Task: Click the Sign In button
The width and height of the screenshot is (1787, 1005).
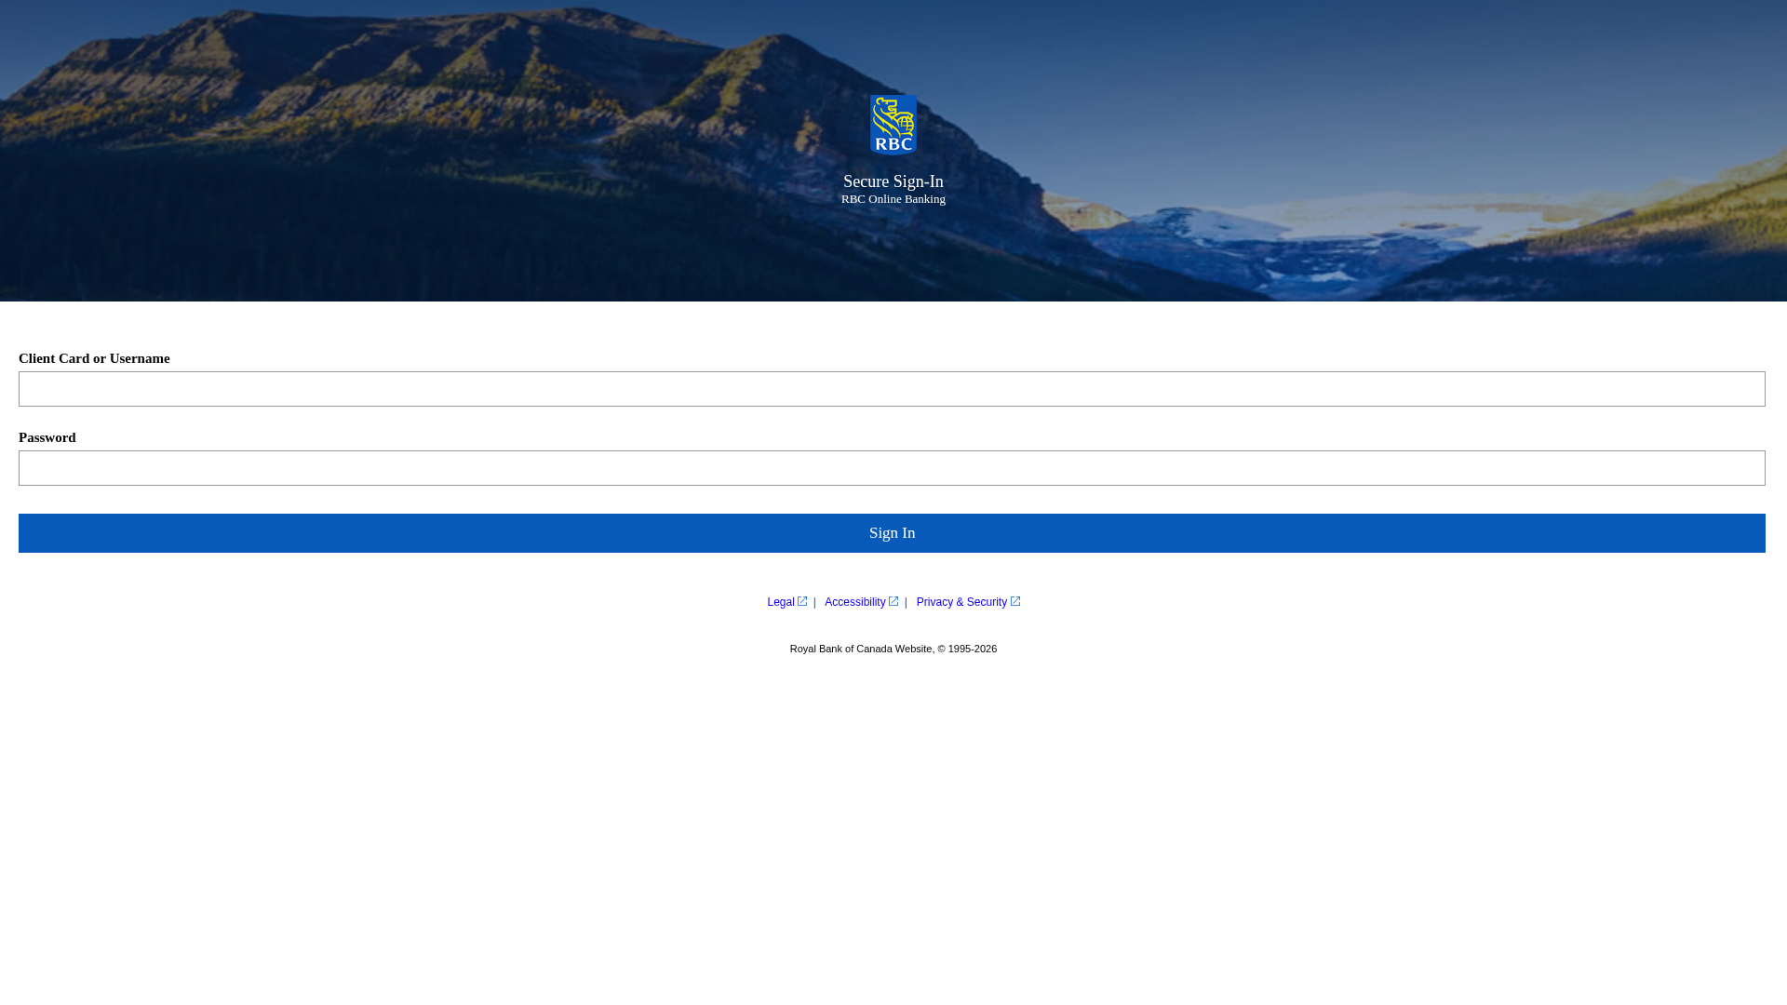Action: click(892, 533)
